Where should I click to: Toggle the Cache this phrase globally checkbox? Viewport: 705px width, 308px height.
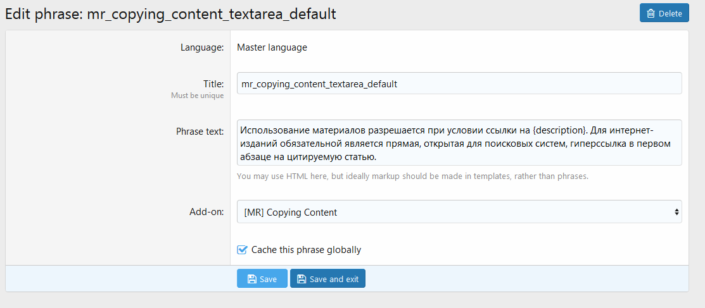pyautogui.click(x=242, y=250)
